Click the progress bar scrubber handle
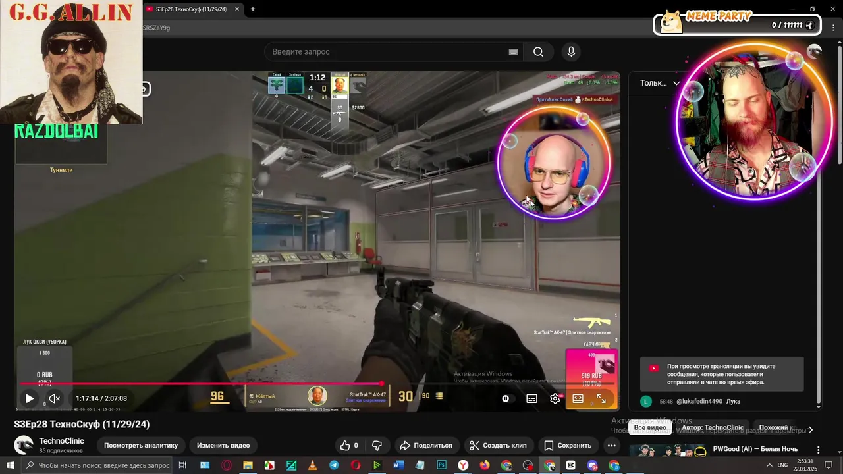 (382, 383)
